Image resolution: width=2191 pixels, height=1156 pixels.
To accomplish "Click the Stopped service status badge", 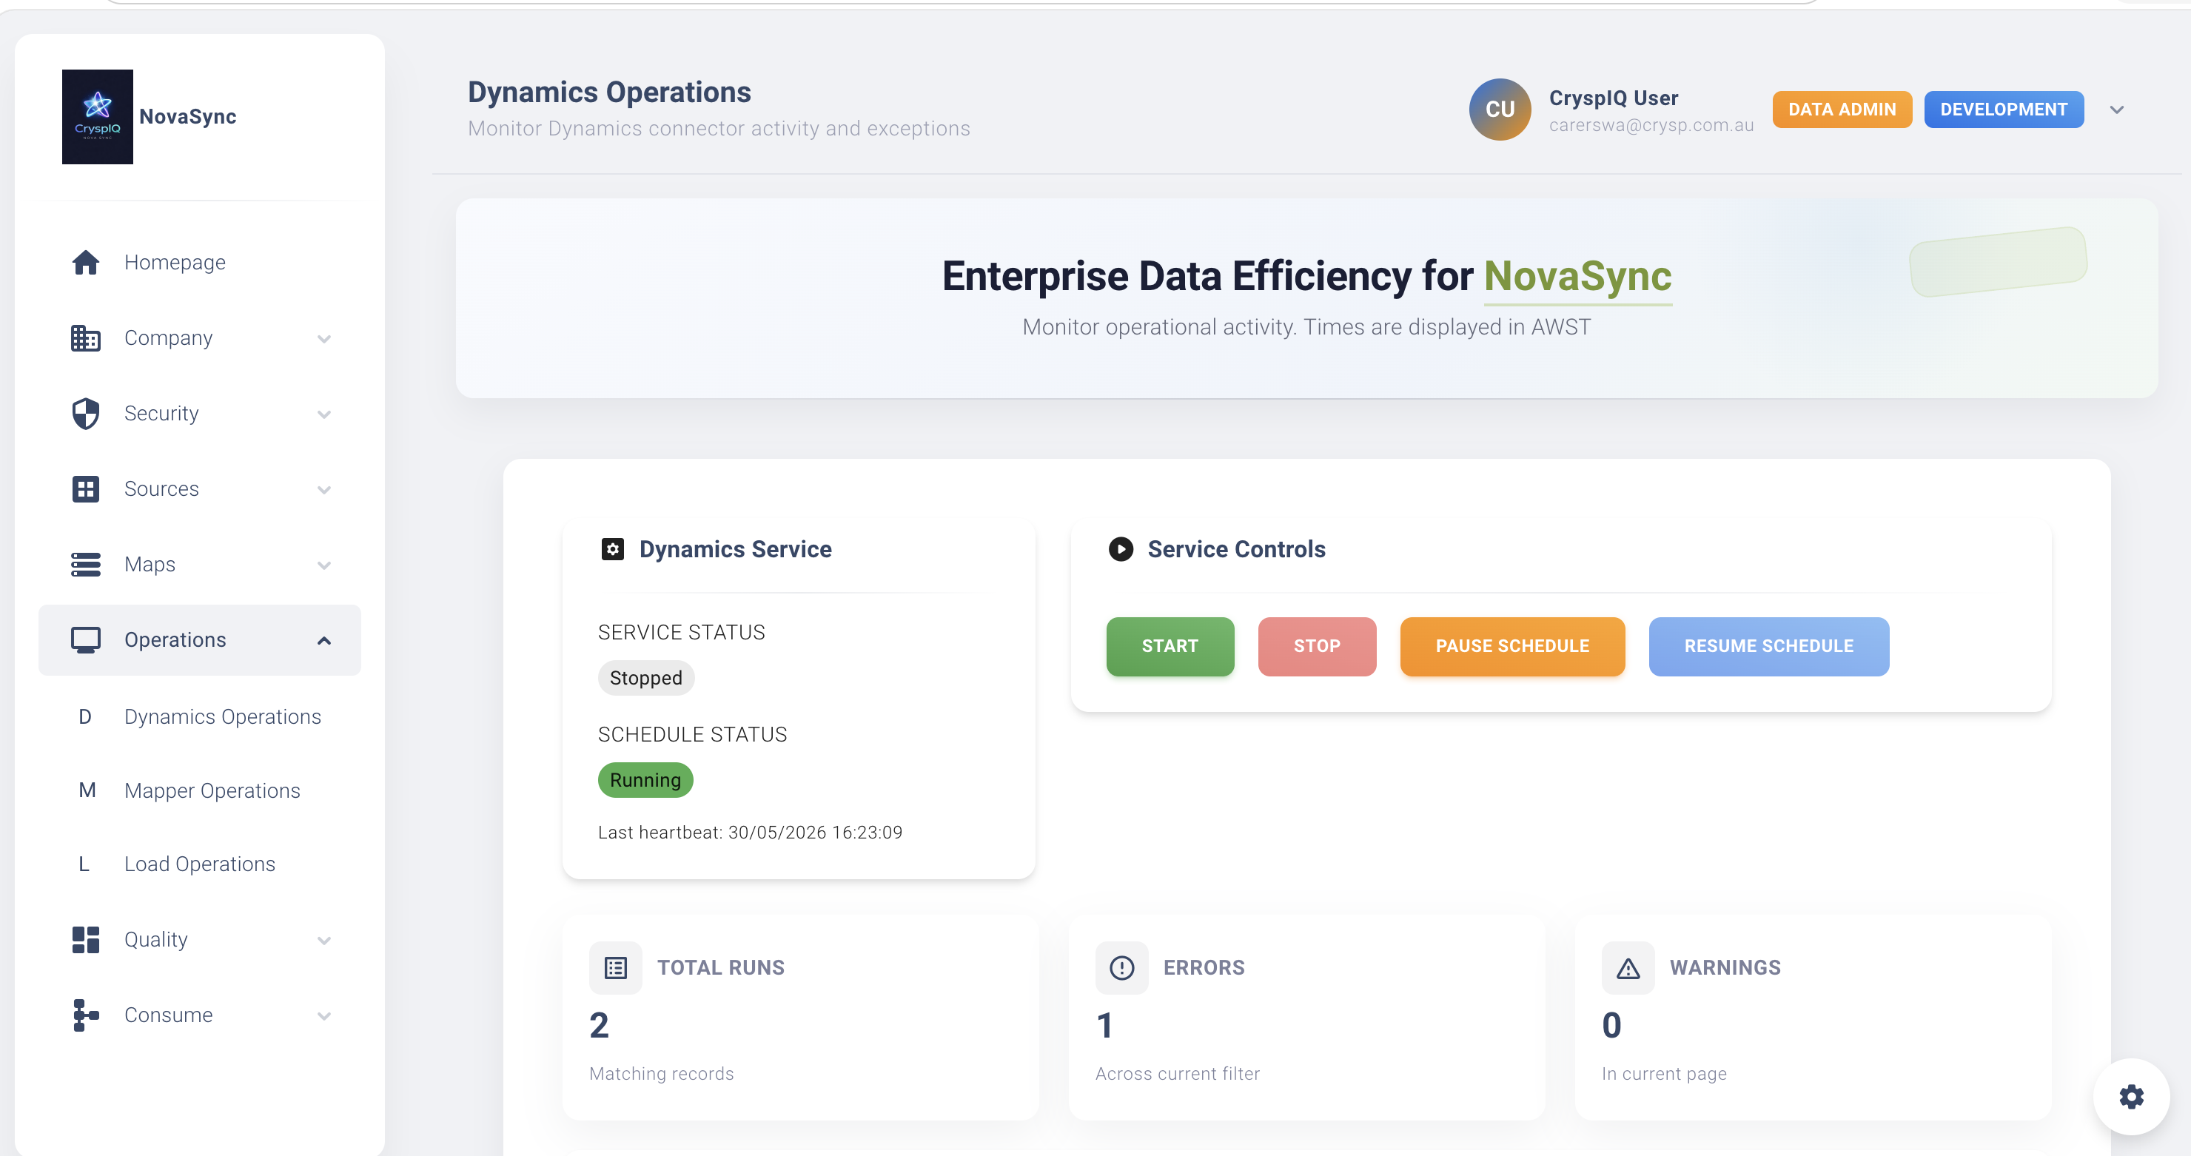I will point(645,678).
